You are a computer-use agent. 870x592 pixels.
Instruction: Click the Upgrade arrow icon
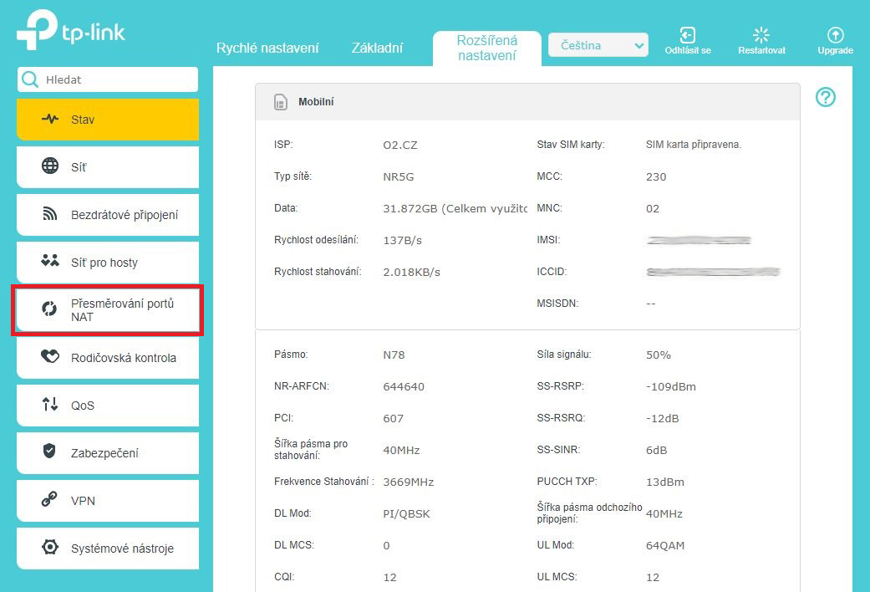pos(835,35)
